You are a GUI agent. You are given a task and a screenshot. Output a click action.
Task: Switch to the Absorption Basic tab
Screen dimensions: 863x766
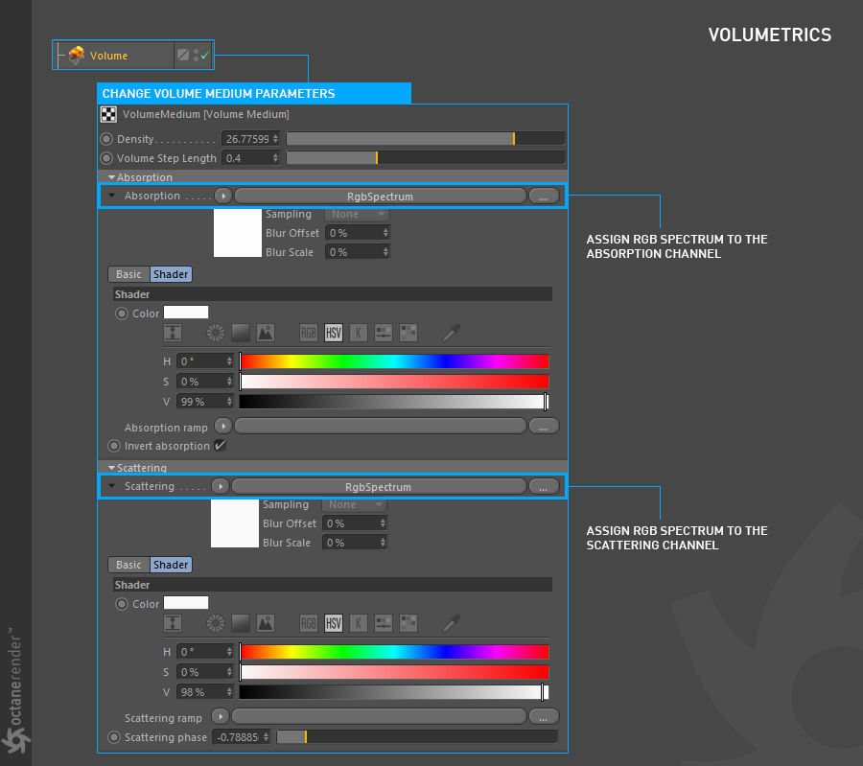tap(128, 274)
